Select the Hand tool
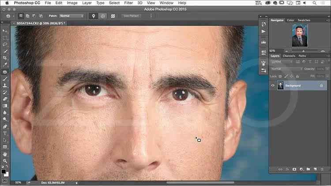 pos(5,154)
